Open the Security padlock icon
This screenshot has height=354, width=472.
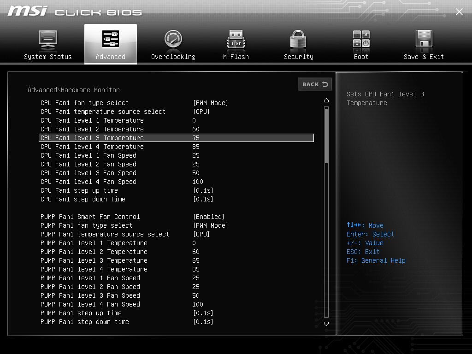298,39
